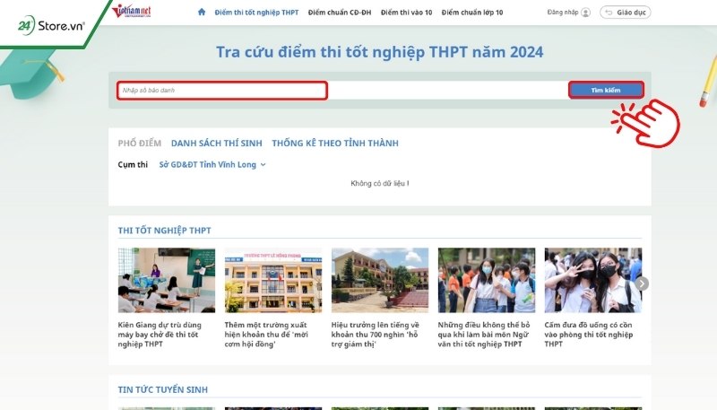
Task: Switch to Thống kê theo tỉnh thành tab
Action: (335, 144)
